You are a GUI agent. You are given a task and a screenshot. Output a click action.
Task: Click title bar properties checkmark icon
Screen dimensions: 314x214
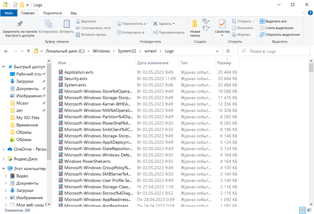(15, 5)
